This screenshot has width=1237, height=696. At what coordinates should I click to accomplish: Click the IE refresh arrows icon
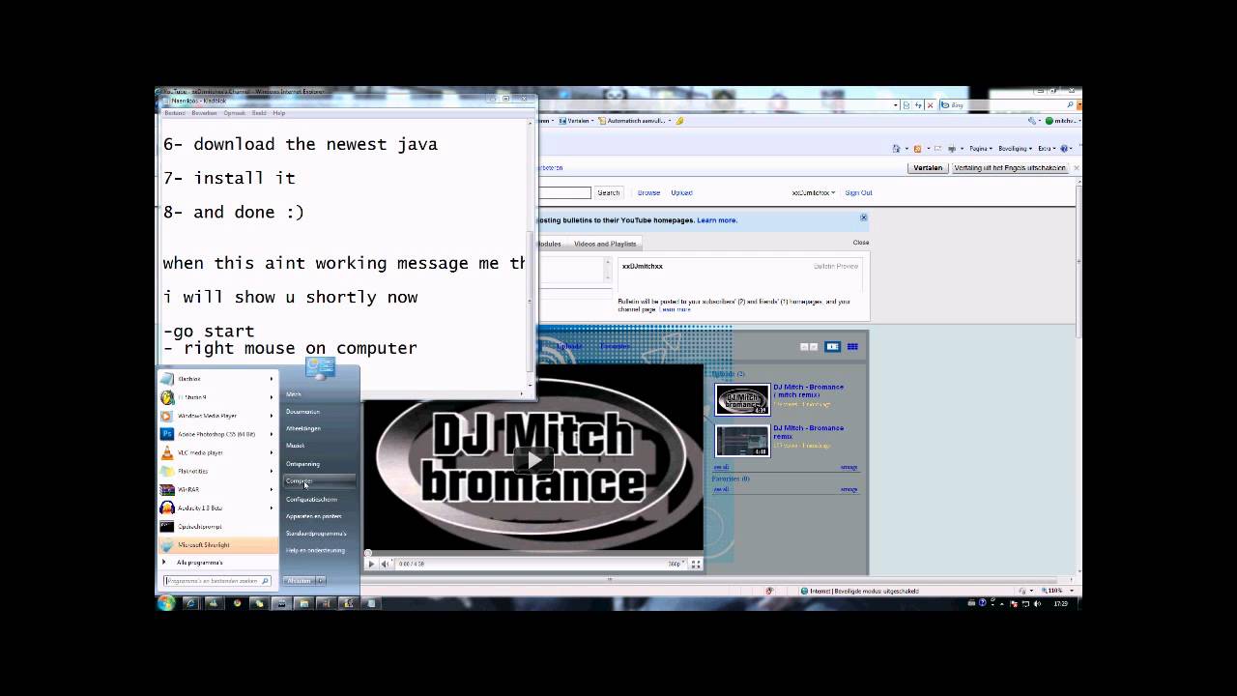(917, 104)
